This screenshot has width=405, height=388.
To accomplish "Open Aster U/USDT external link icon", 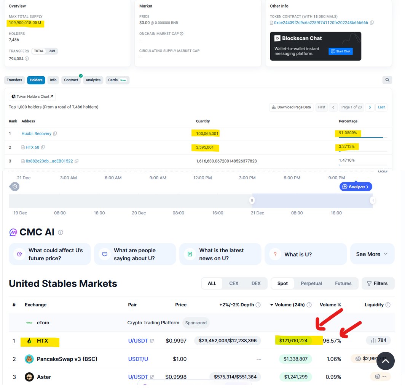I will point(152,377).
